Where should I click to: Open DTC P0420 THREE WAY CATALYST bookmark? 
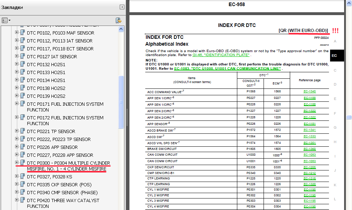pyautogui.click(x=63, y=203)
